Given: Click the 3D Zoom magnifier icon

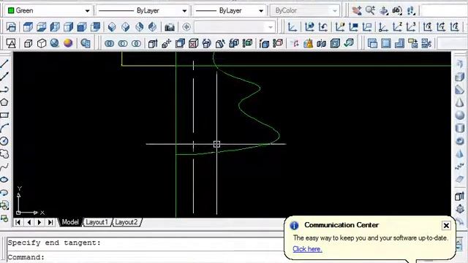Looking at the screenshot, I should pos(370,11).
